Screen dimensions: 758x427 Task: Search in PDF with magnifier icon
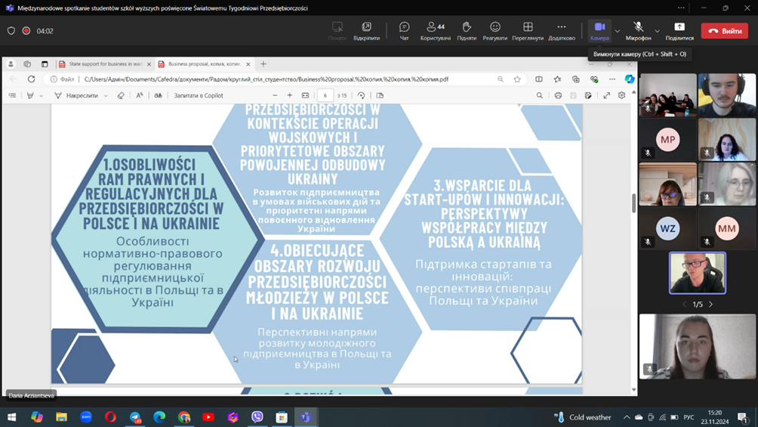coord(540,96)
